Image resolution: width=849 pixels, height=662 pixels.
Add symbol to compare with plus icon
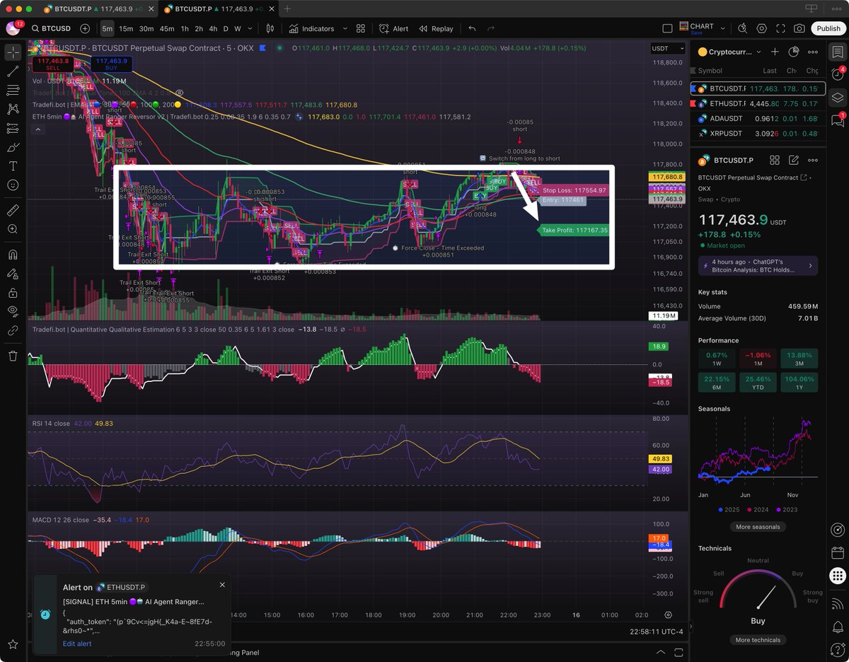coord(85,28)
